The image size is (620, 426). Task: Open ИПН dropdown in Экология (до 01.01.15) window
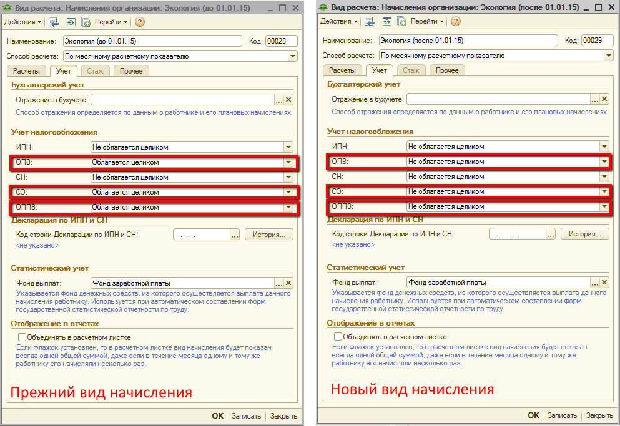coord(288,147)
